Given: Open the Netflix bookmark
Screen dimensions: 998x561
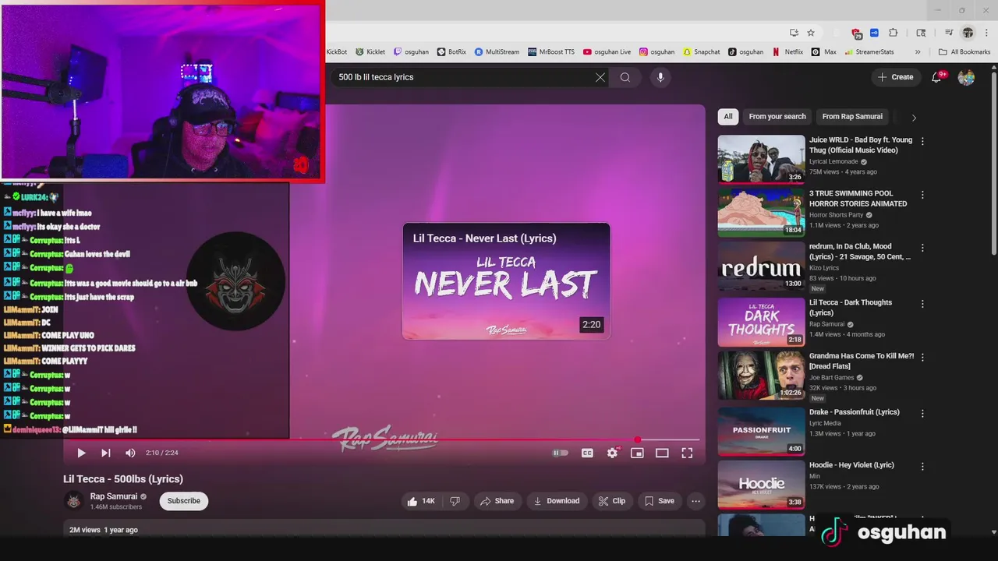Looking at the screenshot, I should [x=787, y=52].
